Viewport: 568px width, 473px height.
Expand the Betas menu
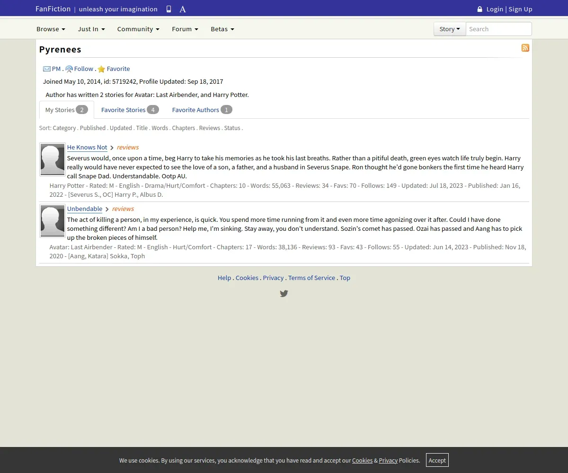pos(222,29)
